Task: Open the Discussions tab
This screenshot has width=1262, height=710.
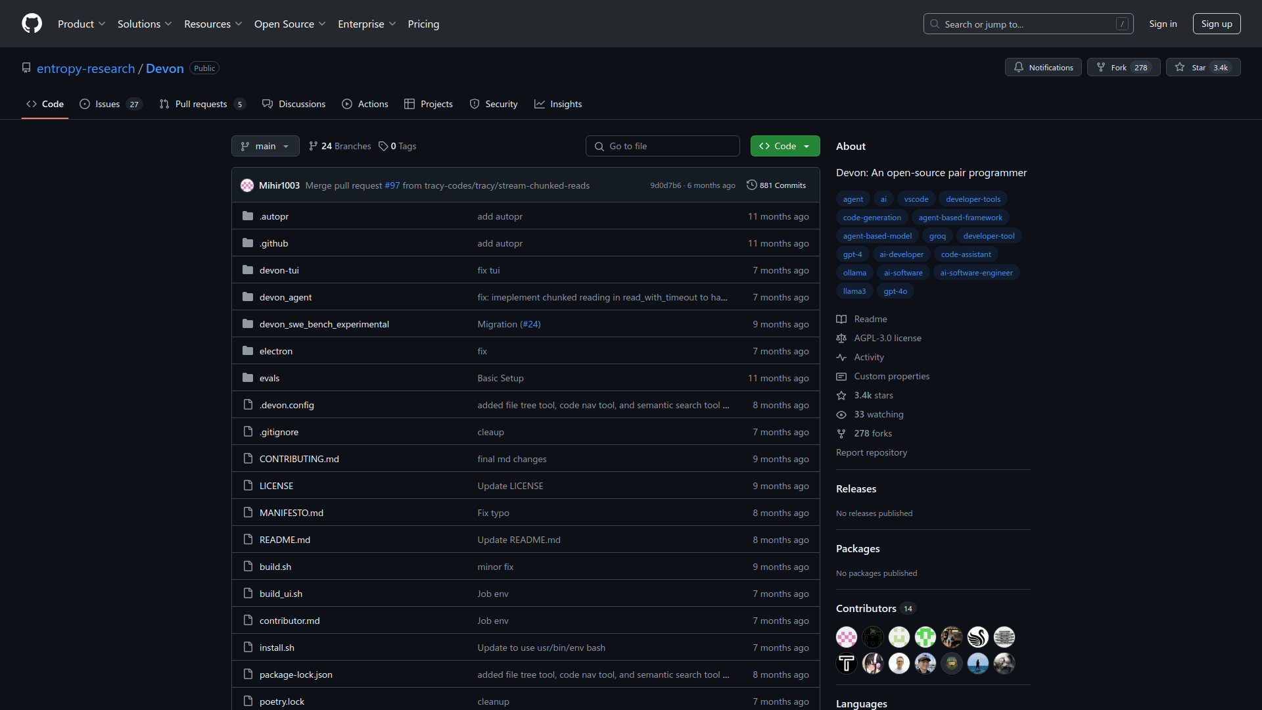Action: 294,104
